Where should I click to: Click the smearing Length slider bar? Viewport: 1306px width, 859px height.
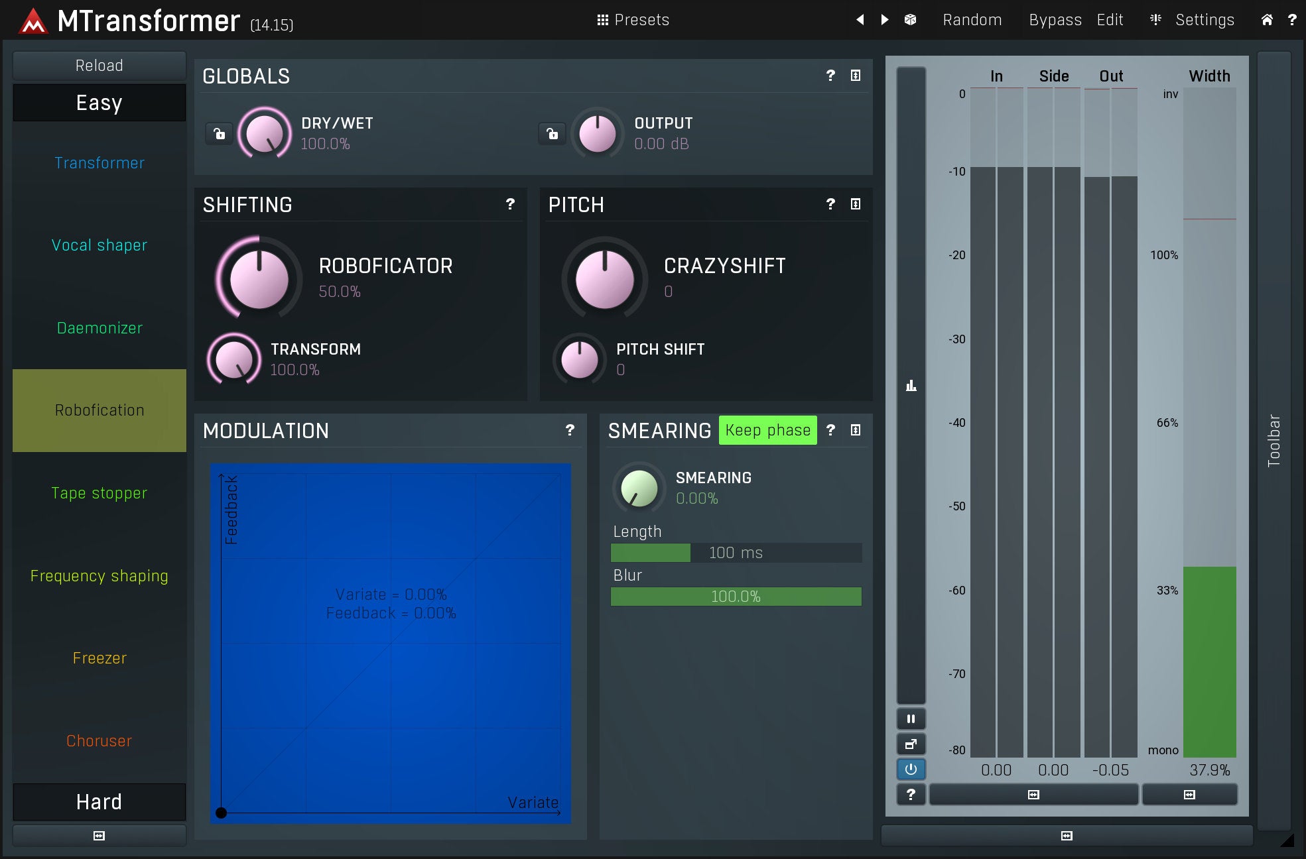coord(736,553)
